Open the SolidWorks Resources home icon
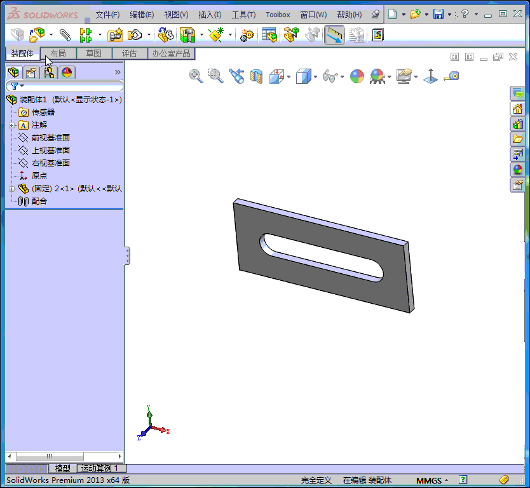The width and height of the screenshot is (530, 488). 517,109
